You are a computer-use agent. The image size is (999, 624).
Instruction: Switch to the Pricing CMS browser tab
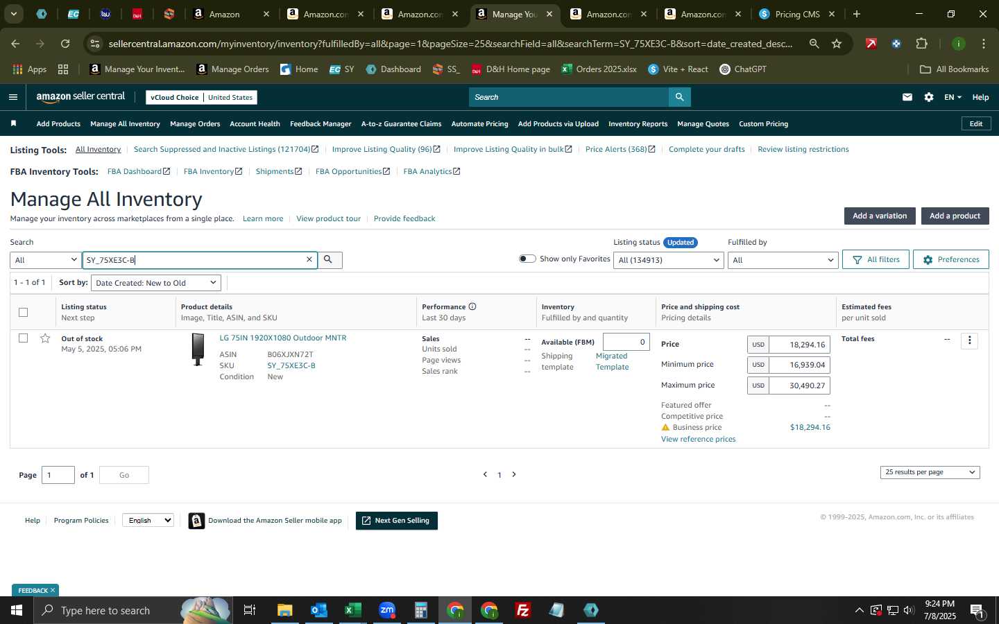point(796,14)
